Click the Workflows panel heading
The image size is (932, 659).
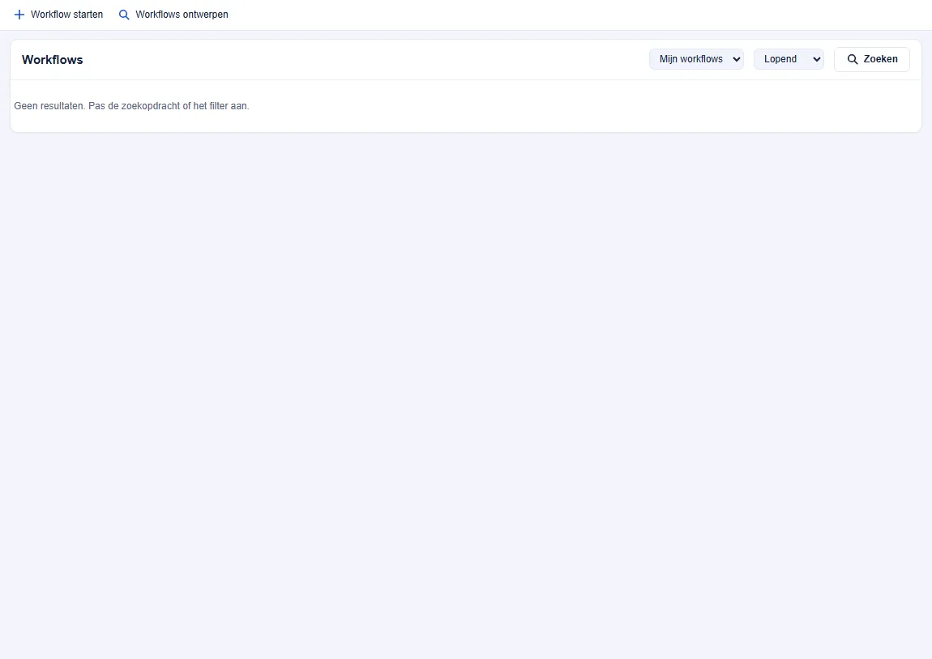pyautogui.click(x=53, y=60)
